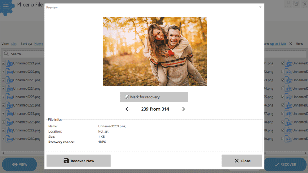
Task: Click the Unnamed0239.png name value
Action: click(x=112, y=126)
